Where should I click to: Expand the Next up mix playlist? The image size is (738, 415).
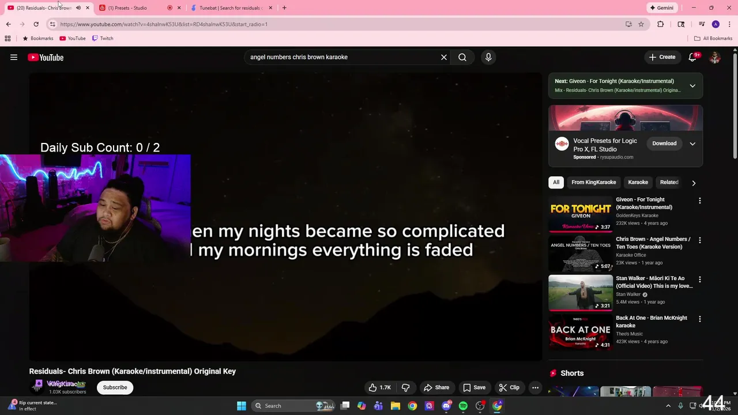click(x=692, y=85)
